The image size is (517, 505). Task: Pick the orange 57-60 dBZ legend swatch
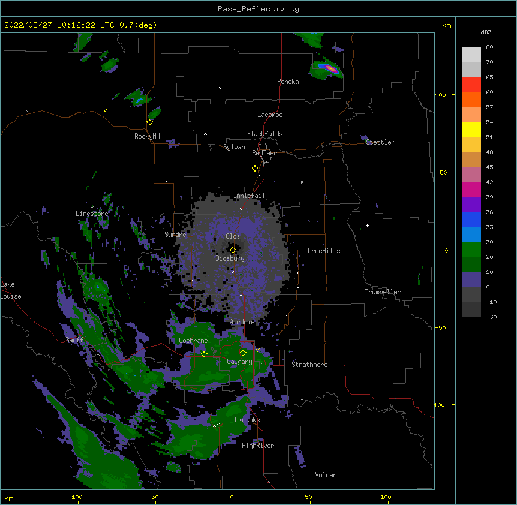[x=471, y=99]
